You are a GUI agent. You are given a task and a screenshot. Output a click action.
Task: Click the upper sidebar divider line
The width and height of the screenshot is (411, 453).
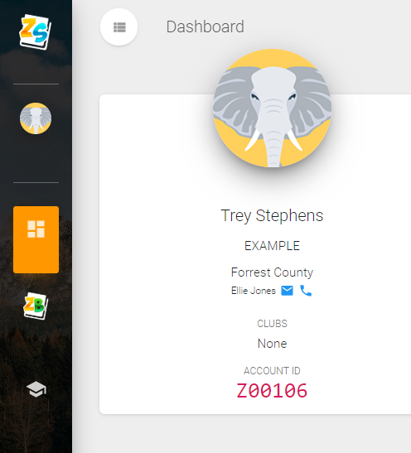tap(36, 84)
